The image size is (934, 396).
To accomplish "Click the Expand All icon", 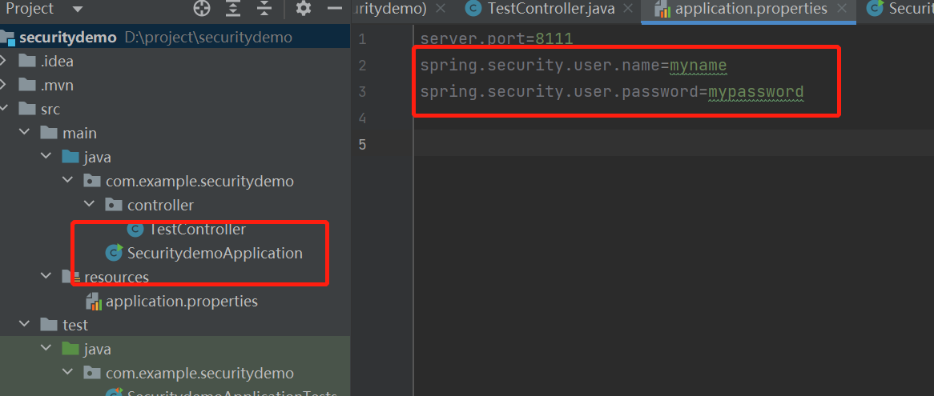I will pos(233,9).
